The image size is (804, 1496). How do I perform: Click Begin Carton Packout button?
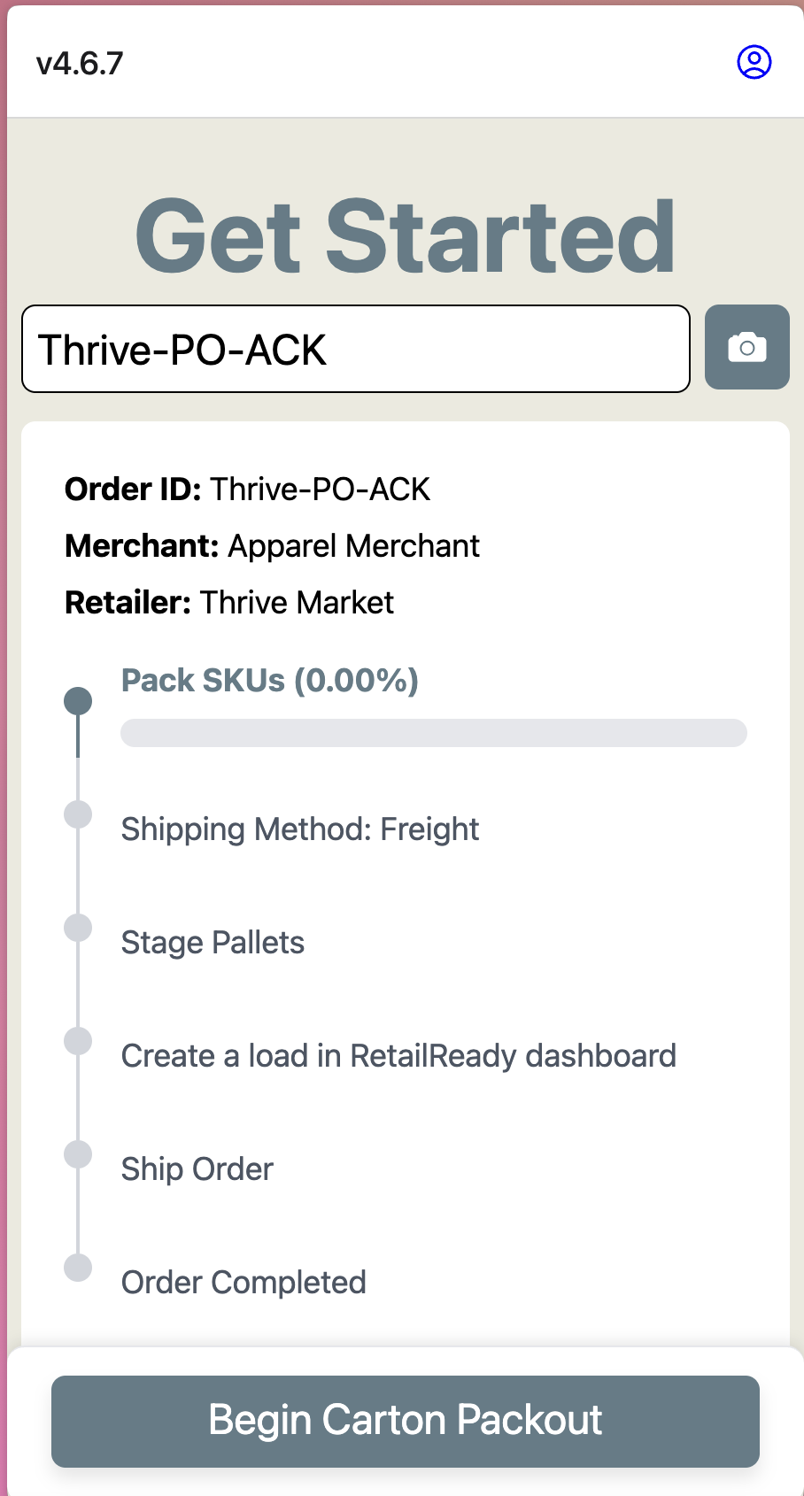tap(406, 1422)
